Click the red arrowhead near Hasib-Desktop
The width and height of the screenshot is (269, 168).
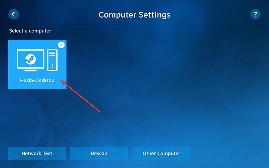[x=63, y=82]
